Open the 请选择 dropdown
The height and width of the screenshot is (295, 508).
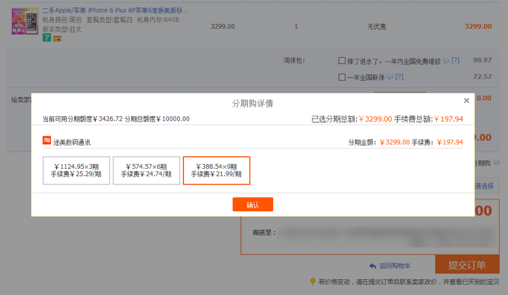484,187
